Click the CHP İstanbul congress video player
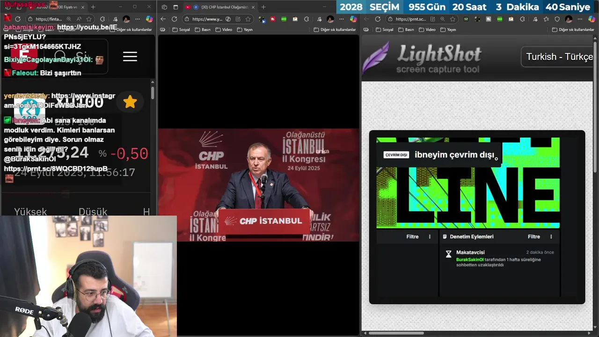Viewport: 599px width, 337px height. 258,185
